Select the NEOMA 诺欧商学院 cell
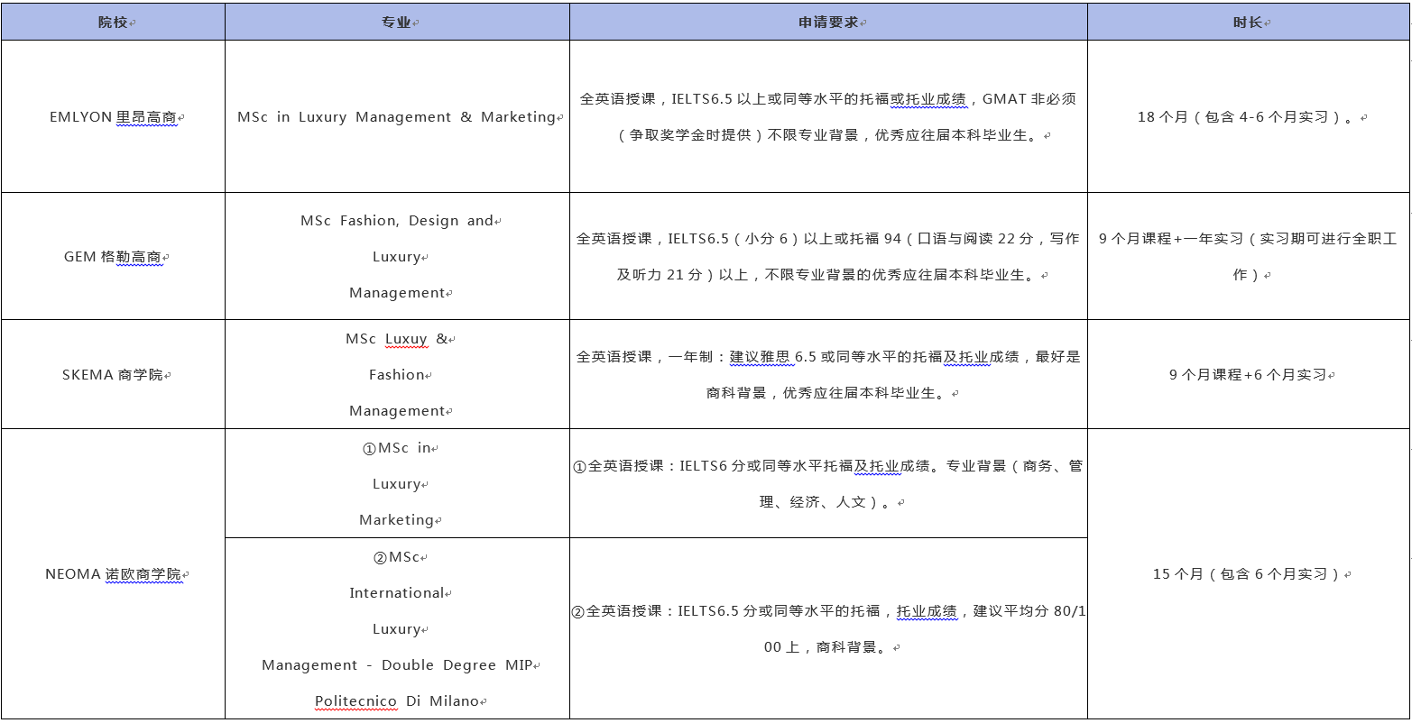Screen dimensions: 1412x723 pos(114,574)
